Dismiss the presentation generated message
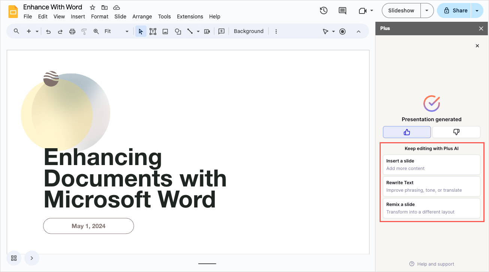Image resolution: width=489 pixels, height=272 pixels. [x=477, y=46]
